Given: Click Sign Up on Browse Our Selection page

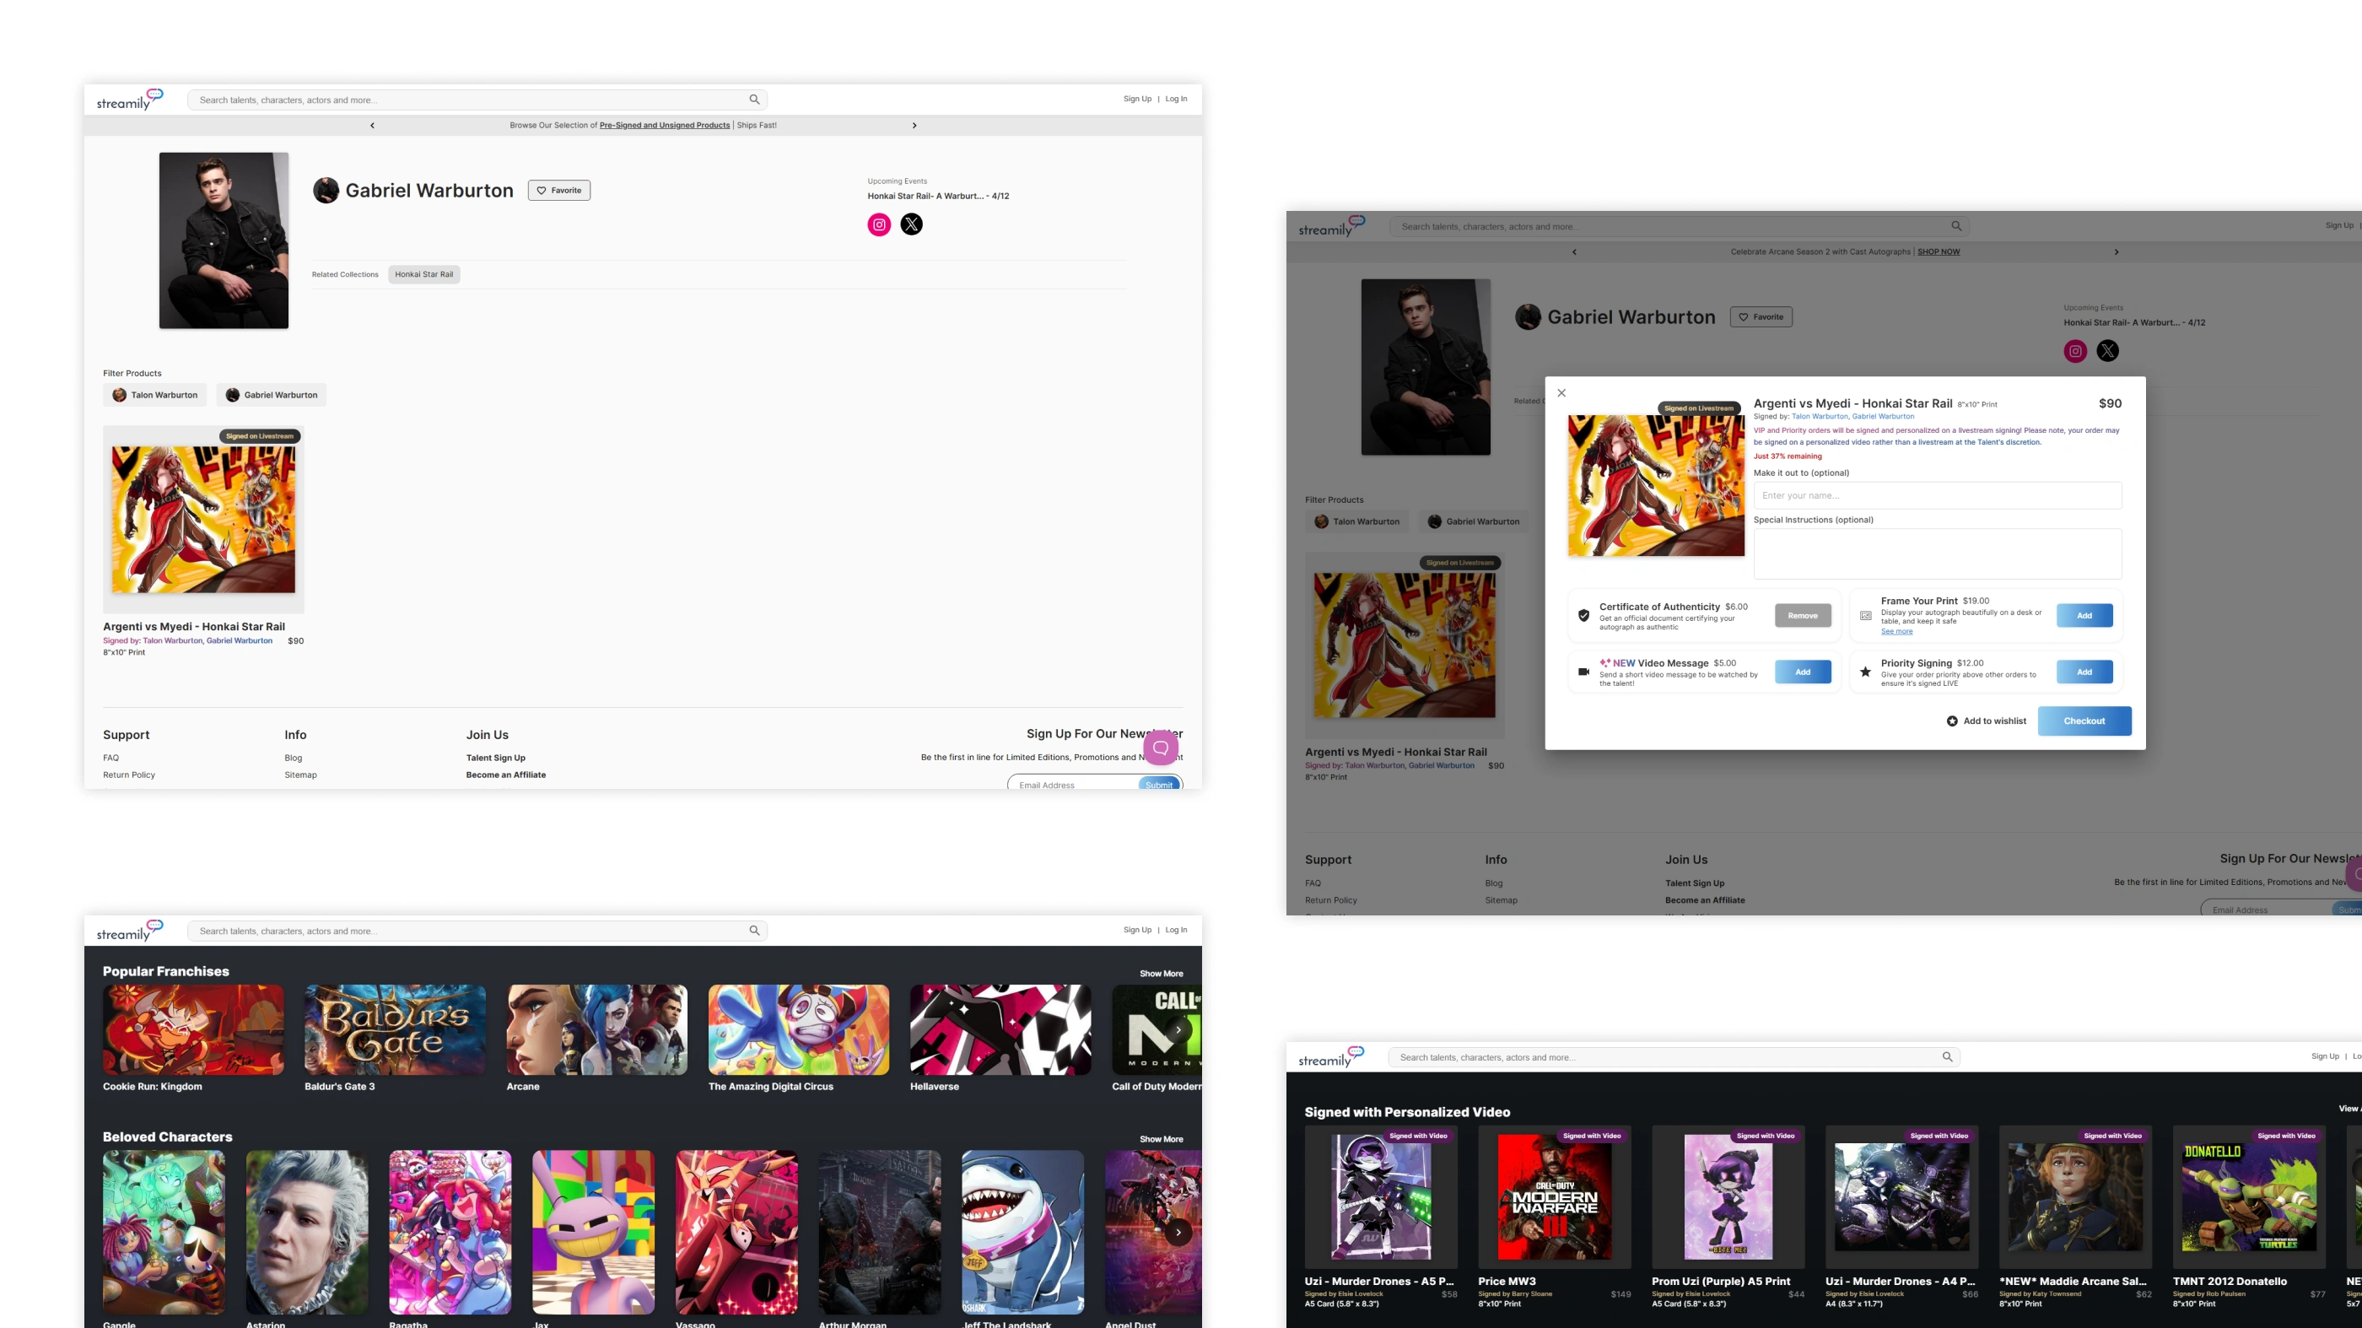Looking at the screenshot, I should tap(1137, 99).
